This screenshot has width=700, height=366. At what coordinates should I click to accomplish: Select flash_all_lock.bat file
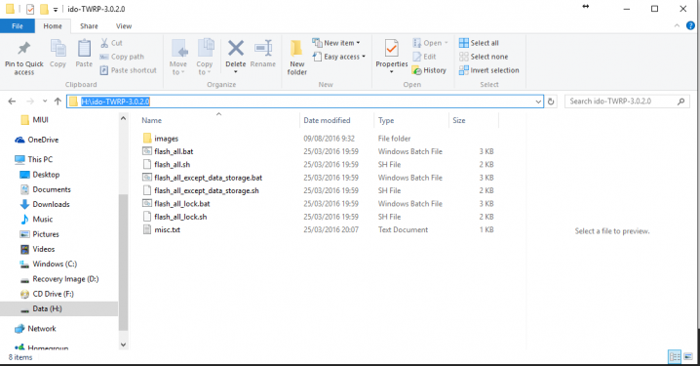[x=181, y=203]
